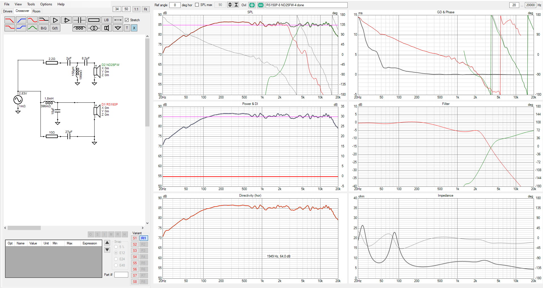Screen dimensions: 543x288
Task: Select the 5 % snap radio option
Action: [116, 247]
